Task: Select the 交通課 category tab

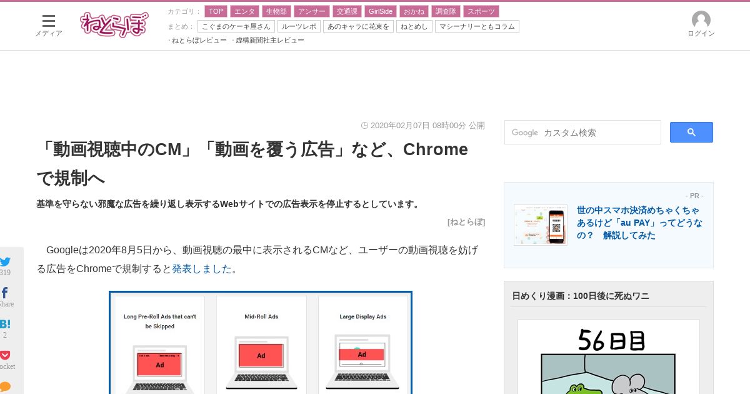Action: 346,11
